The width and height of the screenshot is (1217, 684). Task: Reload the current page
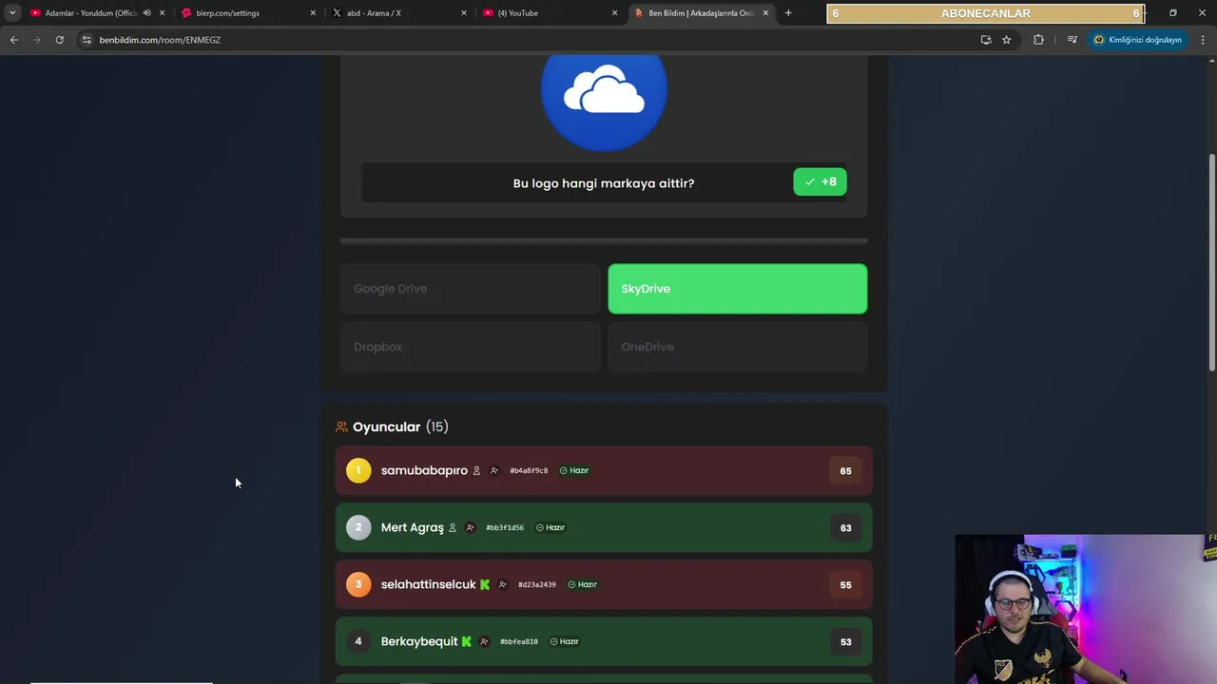(x=59, y=40)
